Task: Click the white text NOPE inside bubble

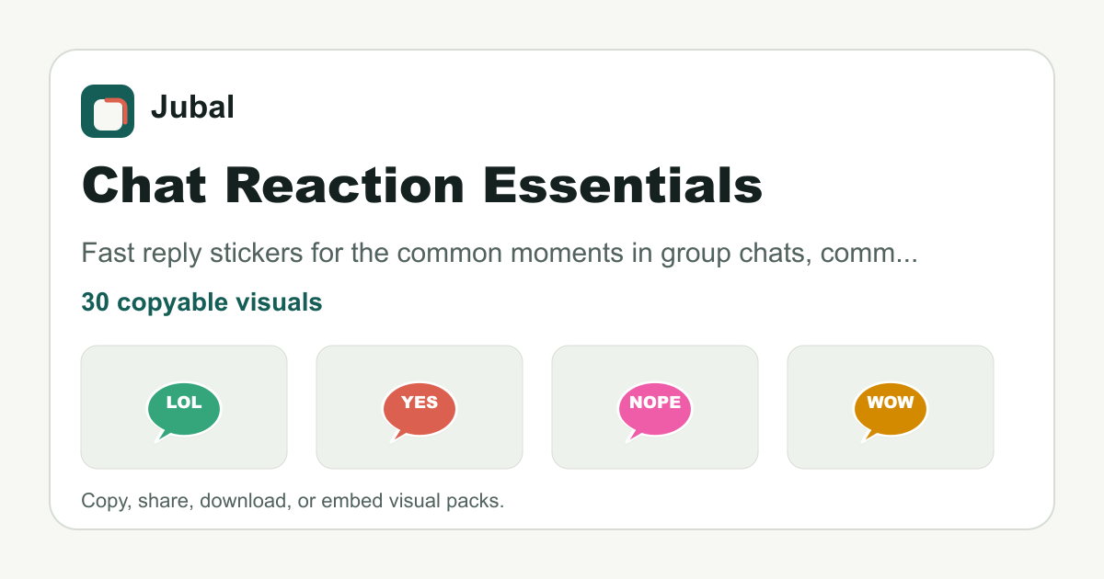Action: click(655, 403)
